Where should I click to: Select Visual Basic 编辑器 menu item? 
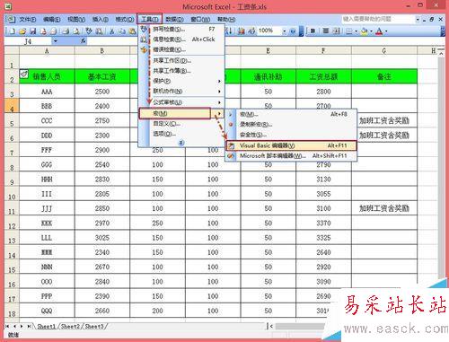tap(291, 145)
